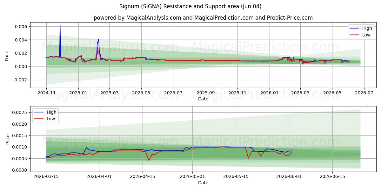Click the top chart's 0.002 price tick

21,53
